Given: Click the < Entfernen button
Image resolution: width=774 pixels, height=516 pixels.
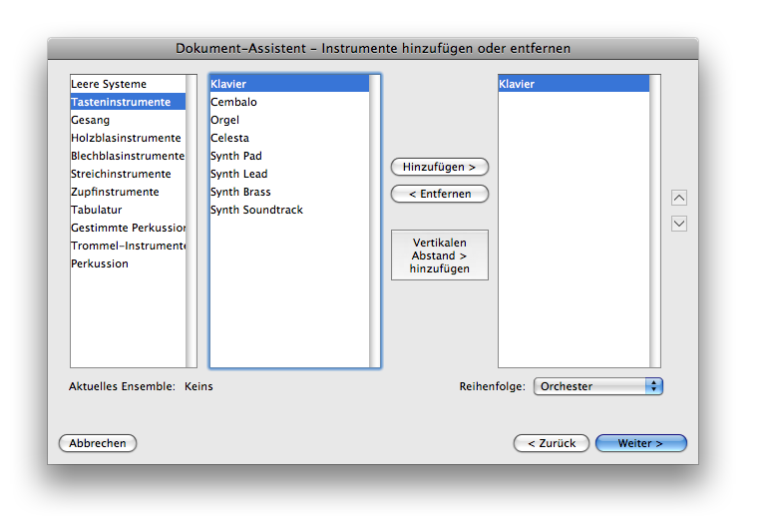Looking at the screenshot, I should (439, 194).
